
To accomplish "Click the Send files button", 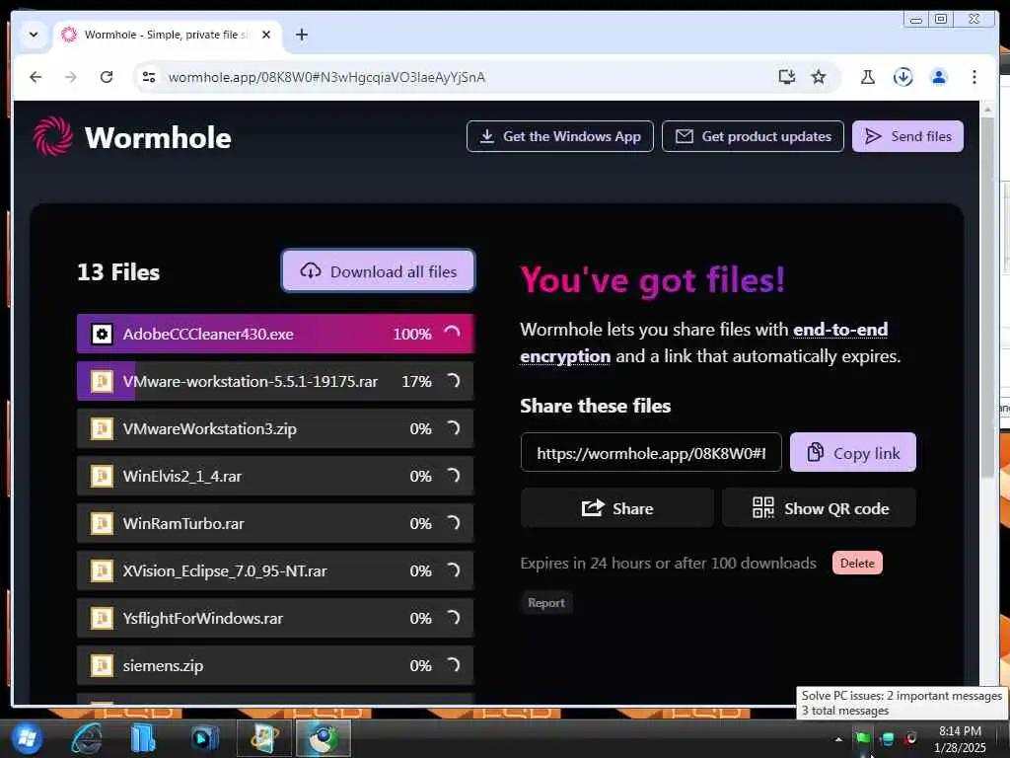I will click(907, 136).
